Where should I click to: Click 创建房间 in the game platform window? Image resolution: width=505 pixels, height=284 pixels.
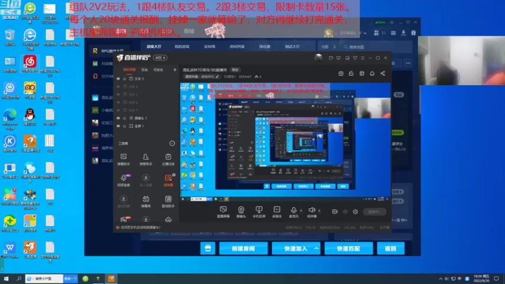243,248
